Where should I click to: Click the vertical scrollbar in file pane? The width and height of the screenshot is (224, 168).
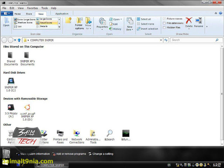click(222, 94)
